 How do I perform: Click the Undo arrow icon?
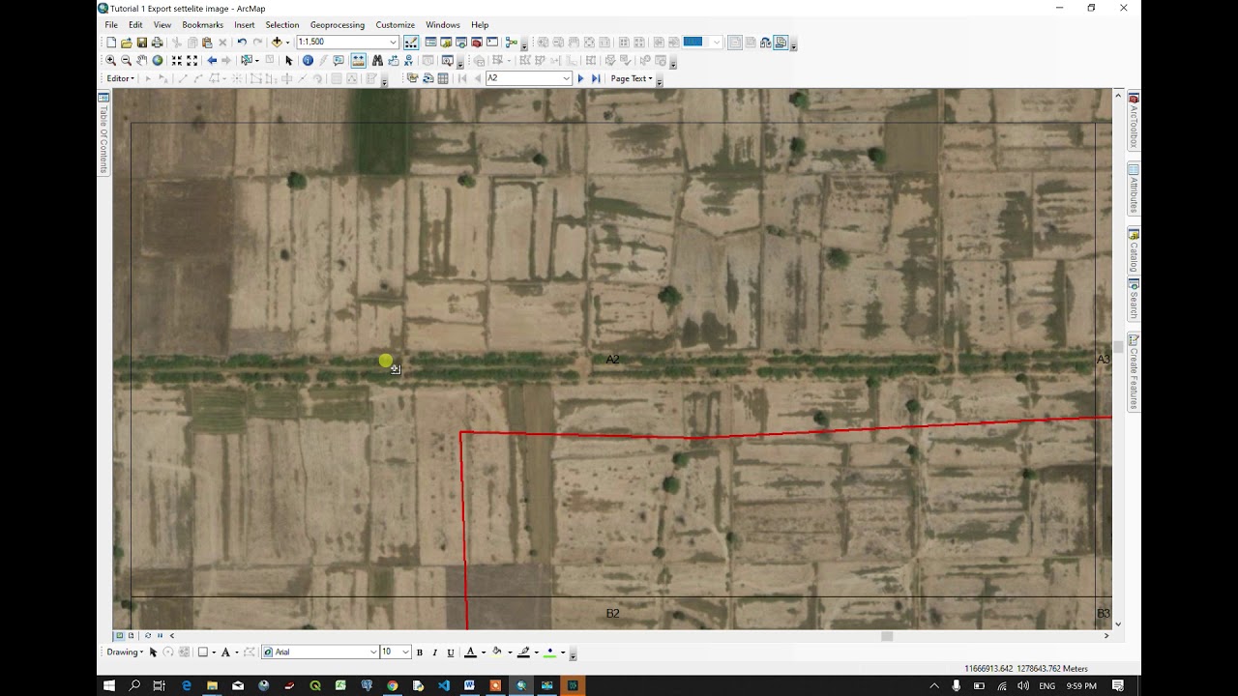click(242, 42)
